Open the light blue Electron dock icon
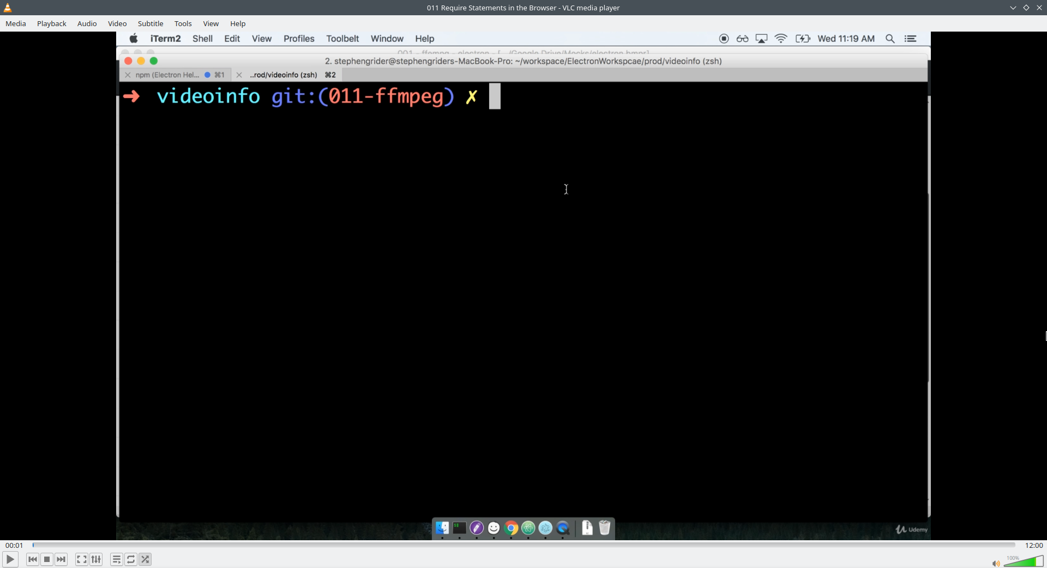Viewport: 1047px width, 568px height. coord(545,528)
